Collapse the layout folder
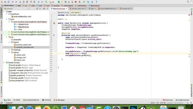Viewport: 193px width, 109px height. pyautogui.click(x=9, y=42)
